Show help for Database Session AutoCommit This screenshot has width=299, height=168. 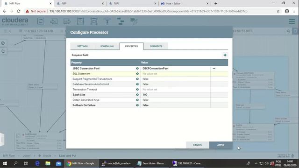(x=137, y=84)
